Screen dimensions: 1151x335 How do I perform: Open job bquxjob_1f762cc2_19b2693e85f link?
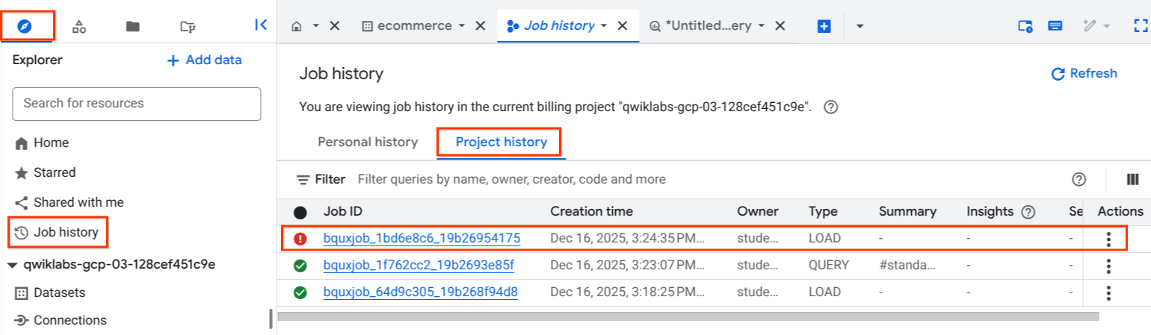click(x=419, y=265)
